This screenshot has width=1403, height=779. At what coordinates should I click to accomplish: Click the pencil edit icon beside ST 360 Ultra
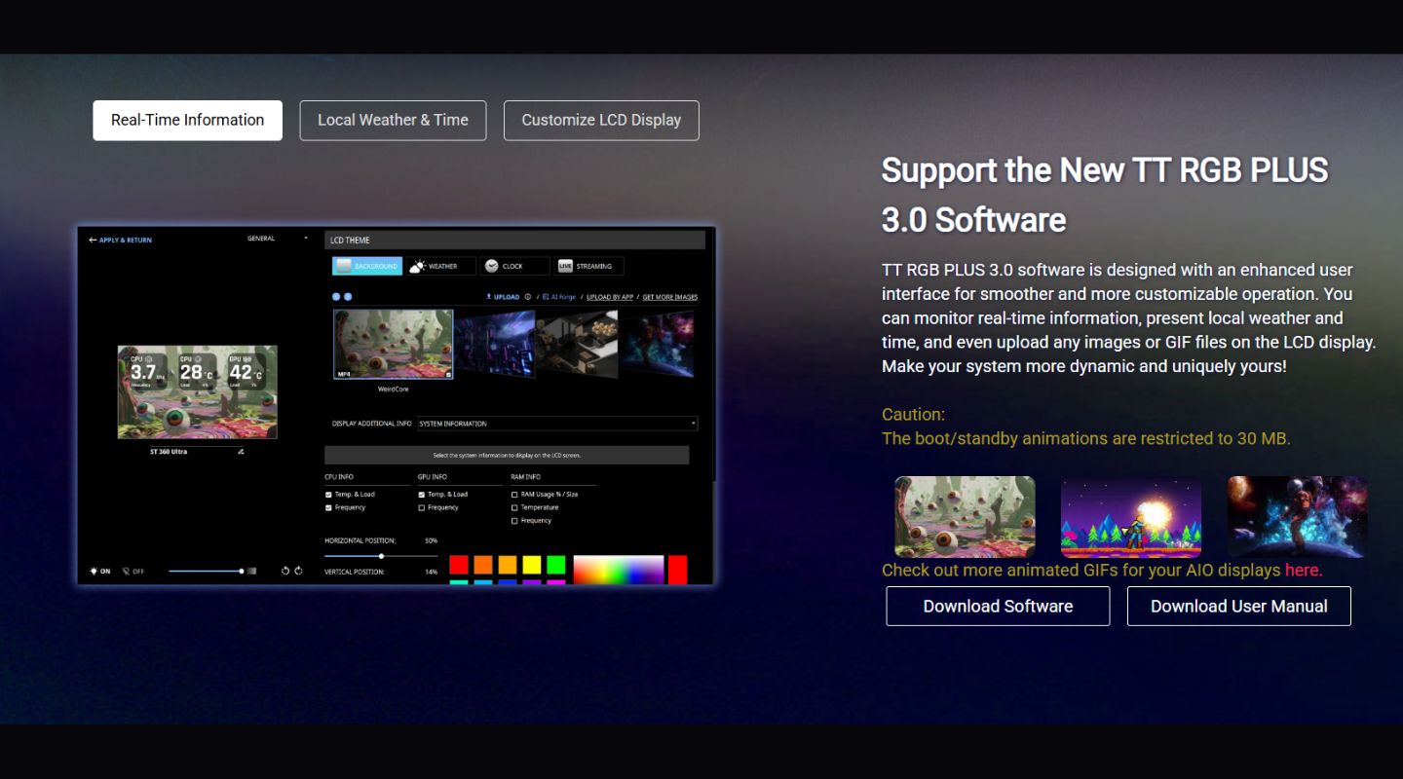point(241,452)
